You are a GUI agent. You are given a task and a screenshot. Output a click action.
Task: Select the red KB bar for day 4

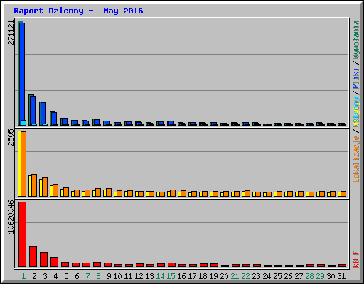[54, 262]
